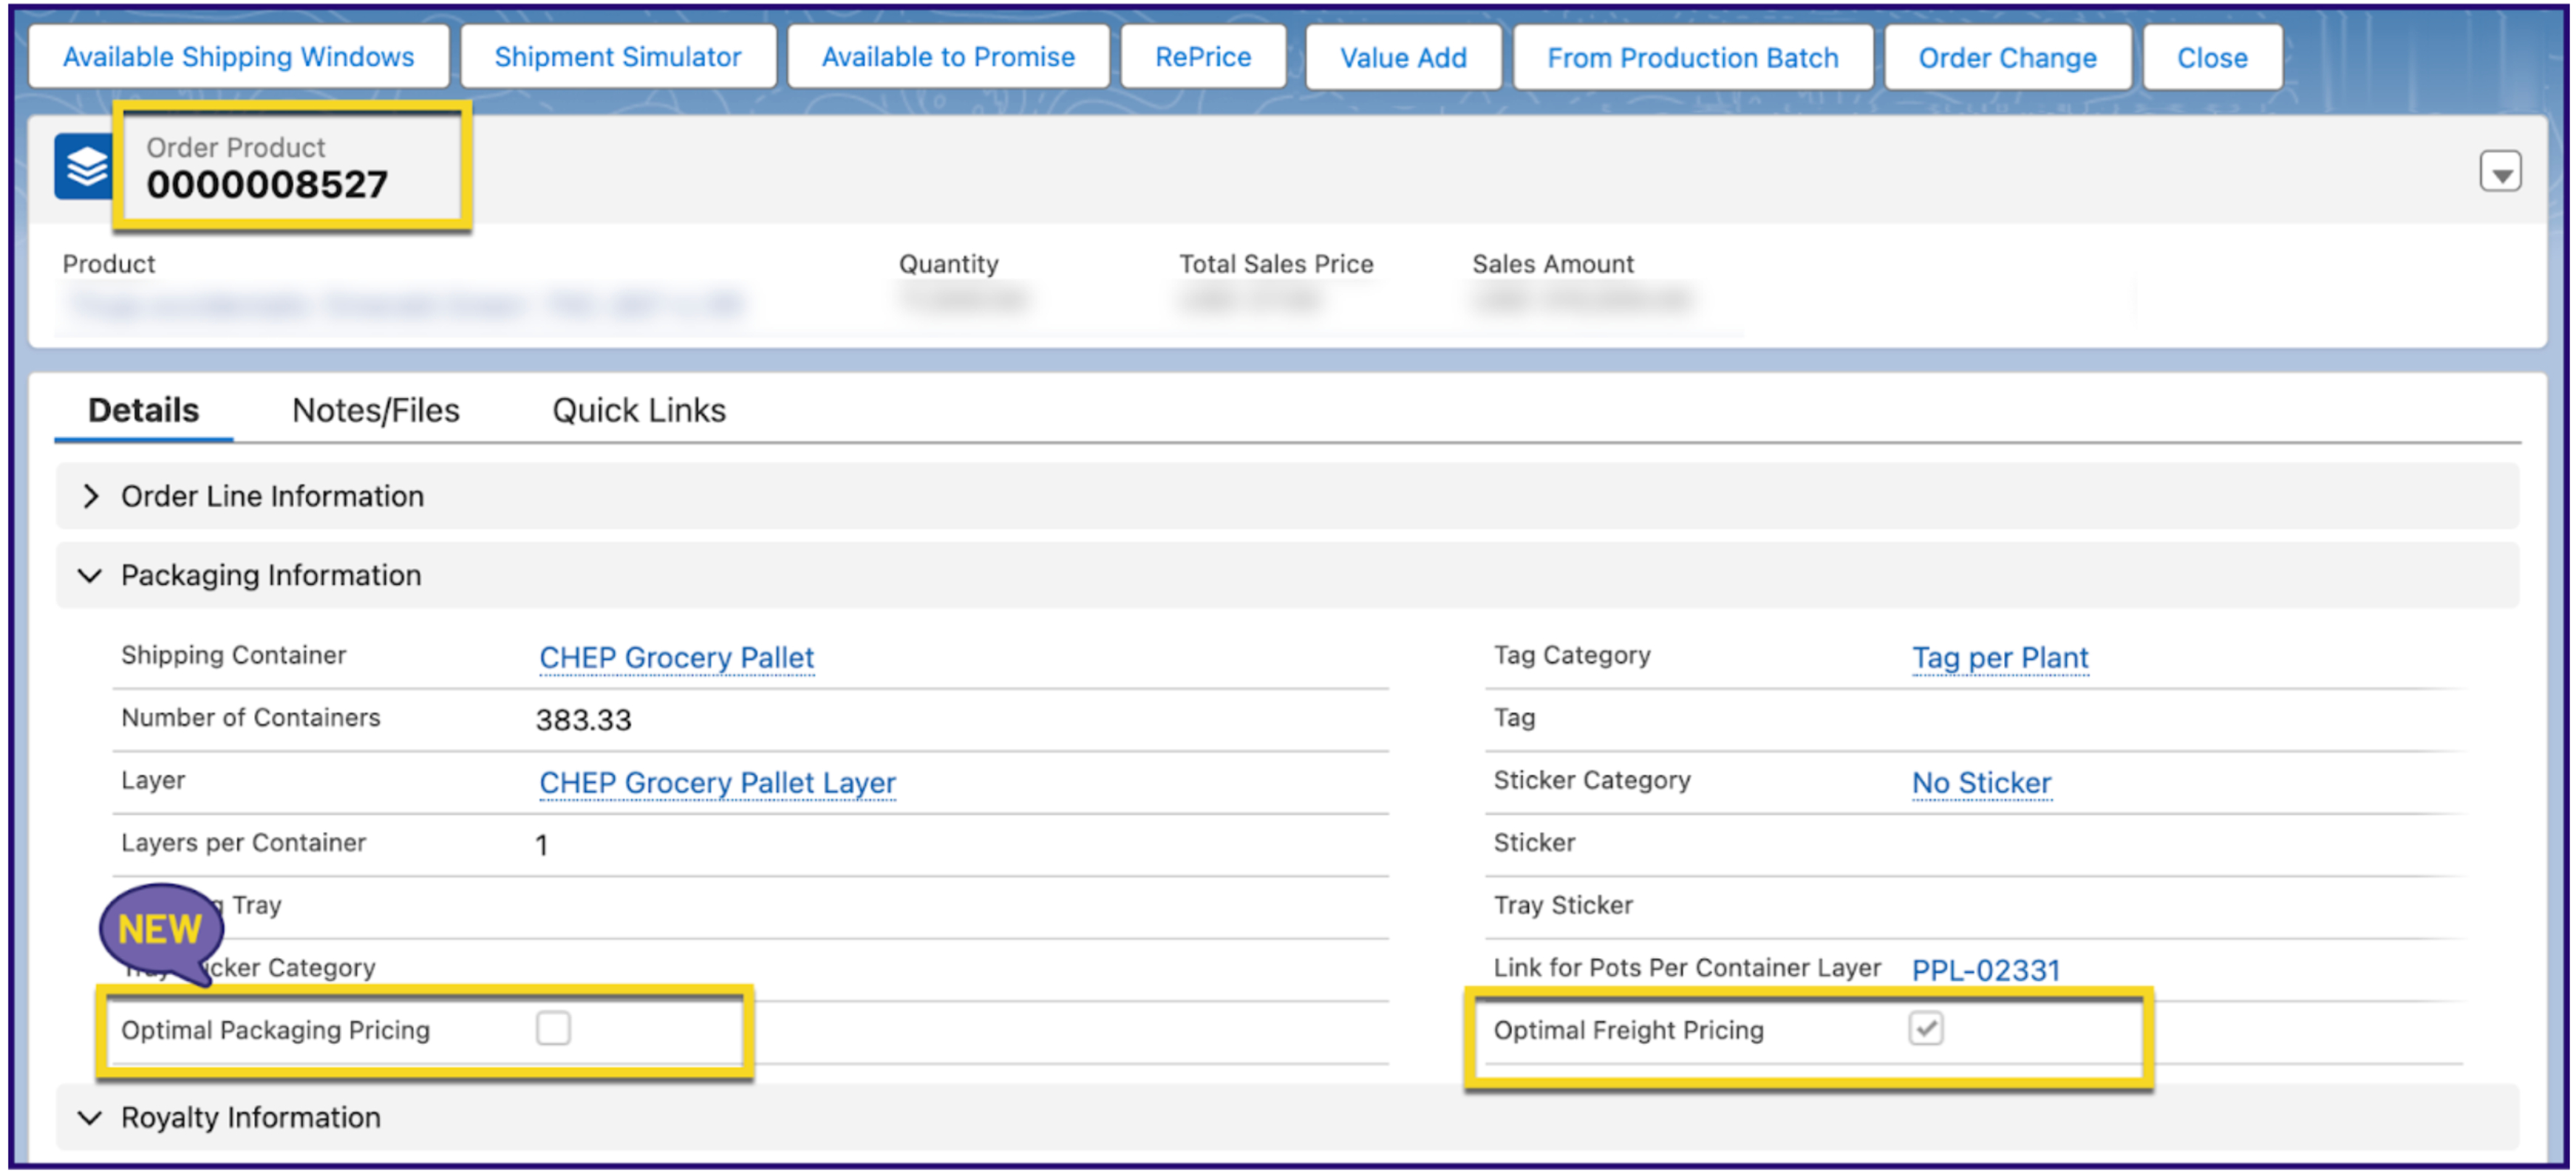The width and height of the screenshot is (2576, 1176).
Task: Collapse the Royalty Information section
Action: 1287,1117
